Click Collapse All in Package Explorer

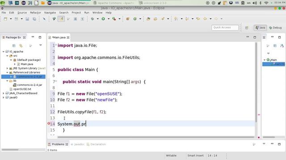coord(14,45)
